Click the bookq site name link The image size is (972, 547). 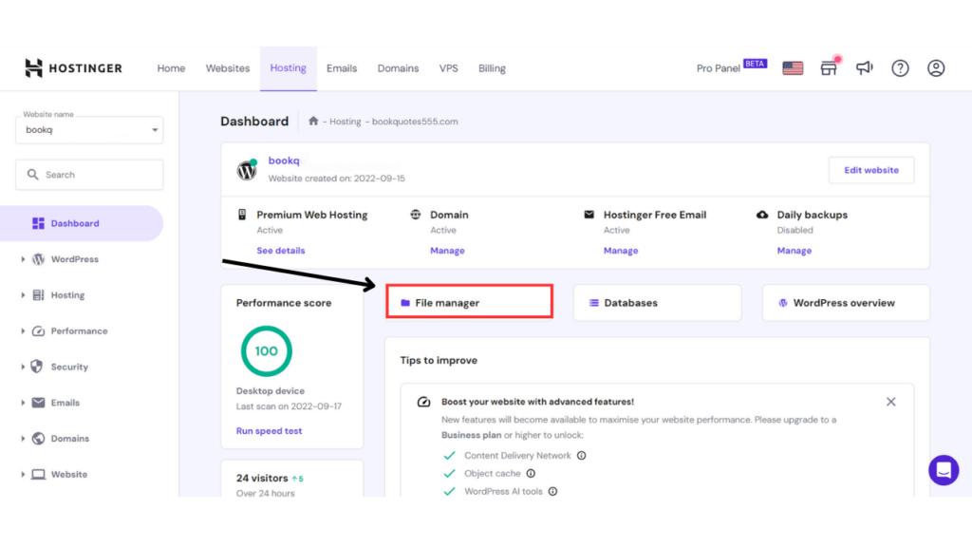click(284, 160)
